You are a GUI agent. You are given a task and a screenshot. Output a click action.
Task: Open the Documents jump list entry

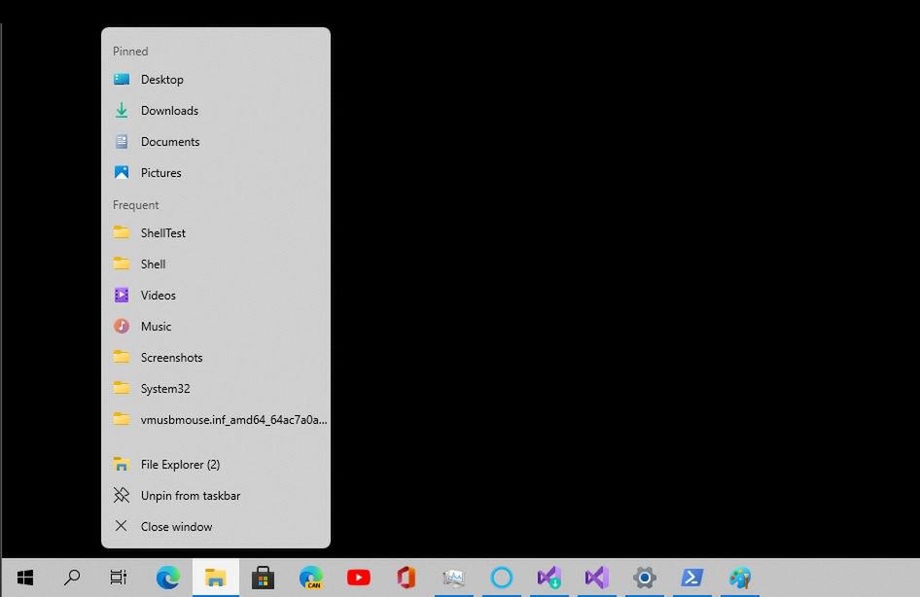coord(170,141)
